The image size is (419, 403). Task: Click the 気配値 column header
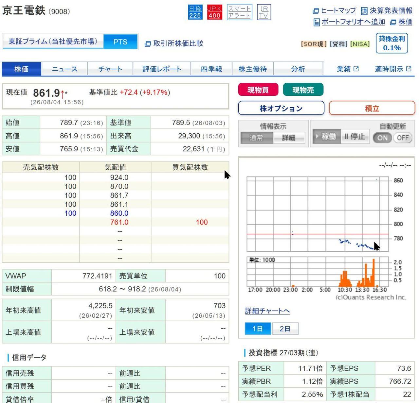point(116,167)
